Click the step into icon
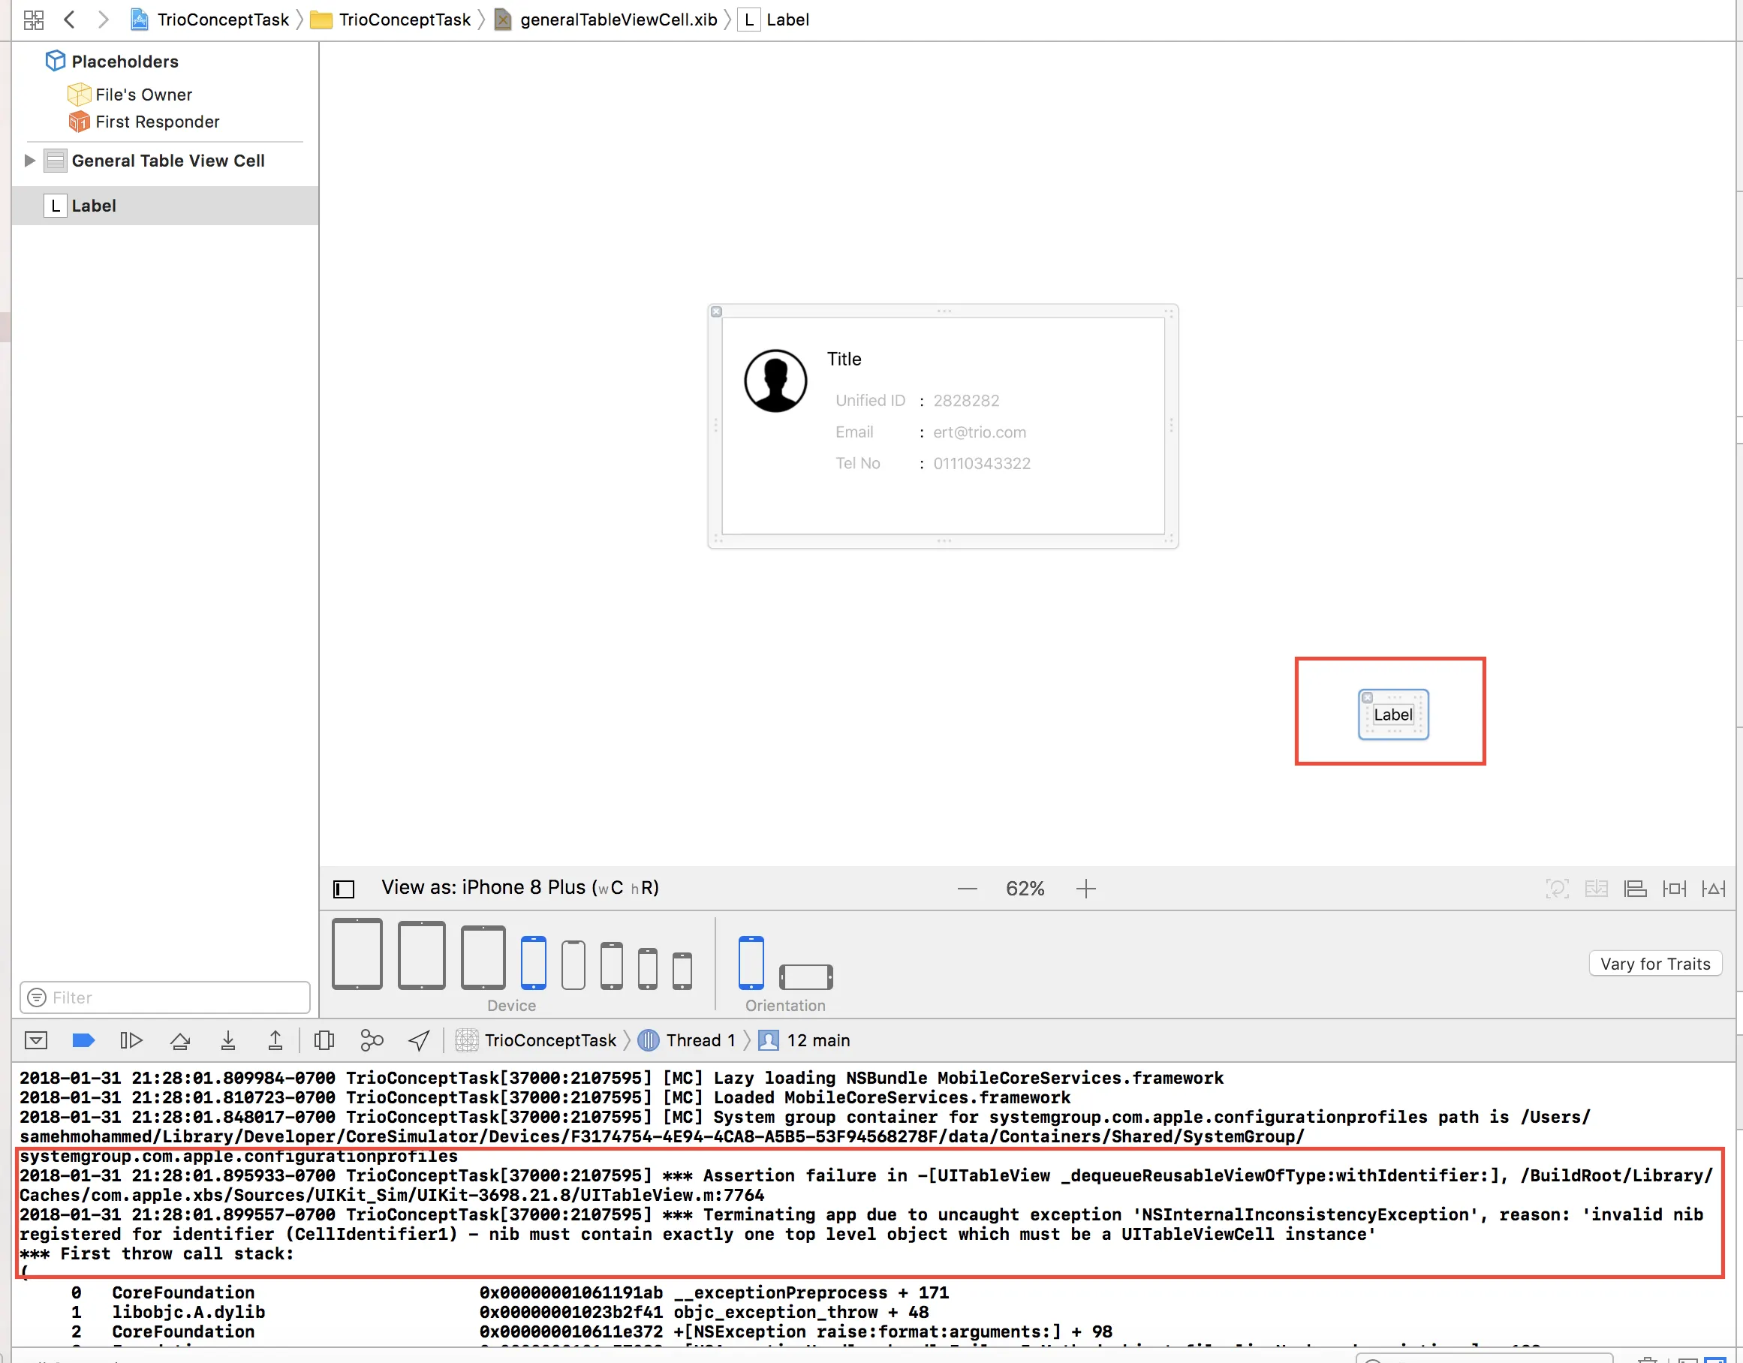The height and width of the screenshot is (1363, 1743). click(228, 1040)
